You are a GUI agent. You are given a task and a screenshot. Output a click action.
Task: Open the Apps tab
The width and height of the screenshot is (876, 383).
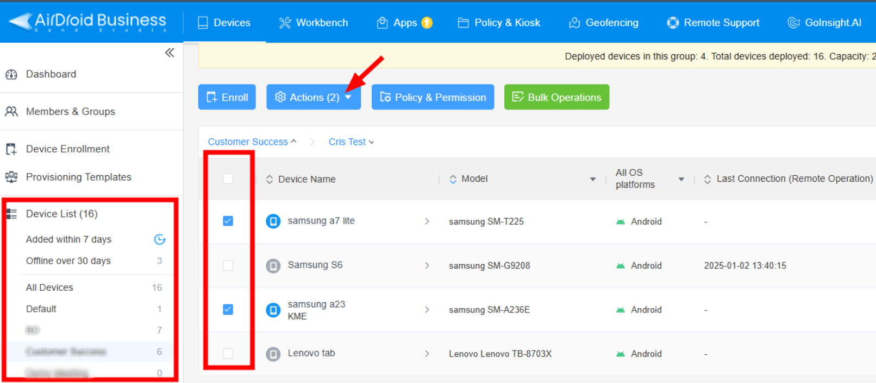pos(405,23)
